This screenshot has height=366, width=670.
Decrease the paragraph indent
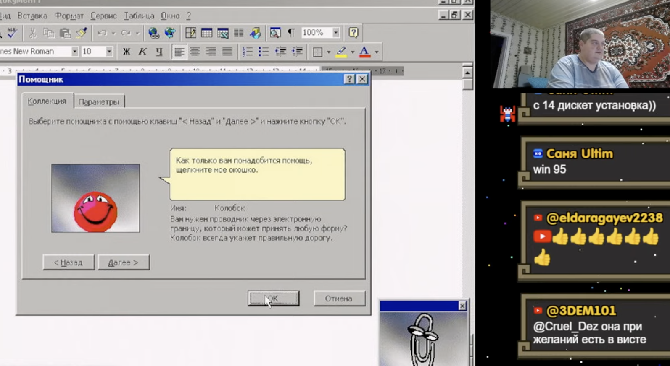280,52
